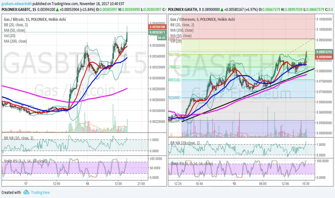Click the 18:48 time axis label
Viewport: 335px width, 198px height.
199,184
